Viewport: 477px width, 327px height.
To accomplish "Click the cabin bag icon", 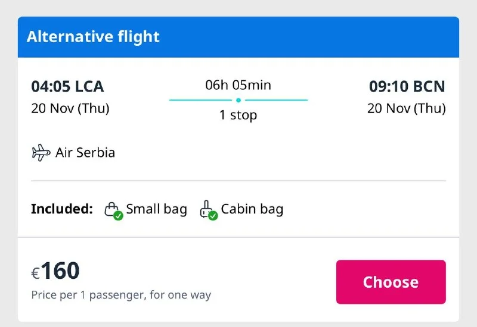I will coord(207,209).
